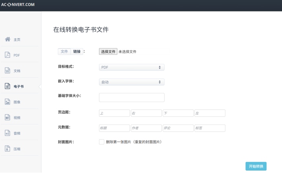This screenshot has height=173, width=282.
Task: Click the PDF file icon
Action: tap(7, 55)
